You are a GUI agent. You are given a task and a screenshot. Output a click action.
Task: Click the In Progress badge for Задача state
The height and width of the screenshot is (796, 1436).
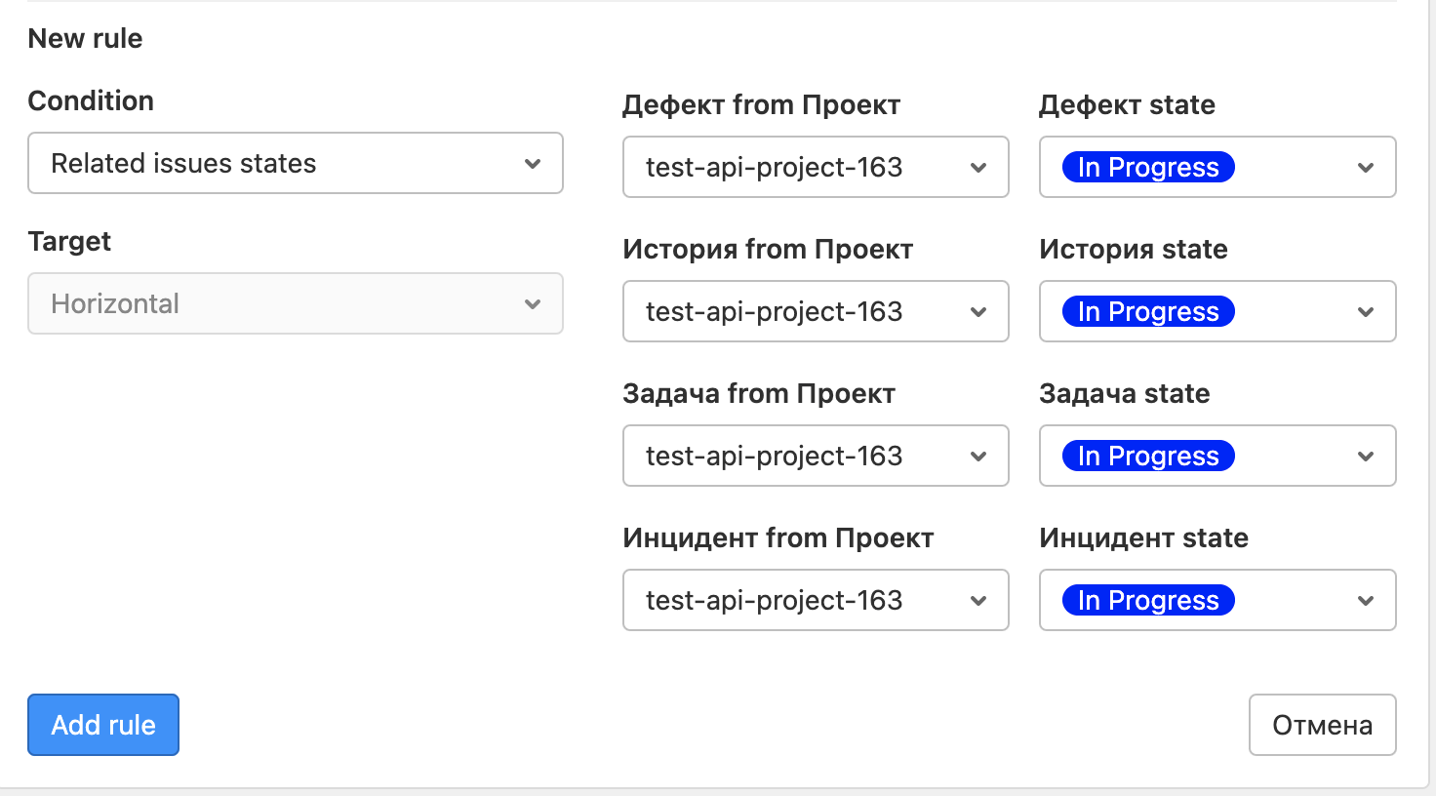pyautogui.click(x=1148, y=456)
